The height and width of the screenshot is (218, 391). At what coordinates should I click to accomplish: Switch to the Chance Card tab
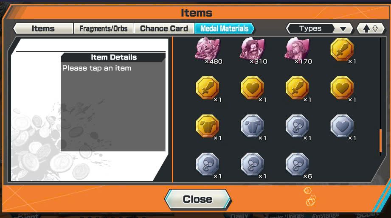tap(164, 28)
